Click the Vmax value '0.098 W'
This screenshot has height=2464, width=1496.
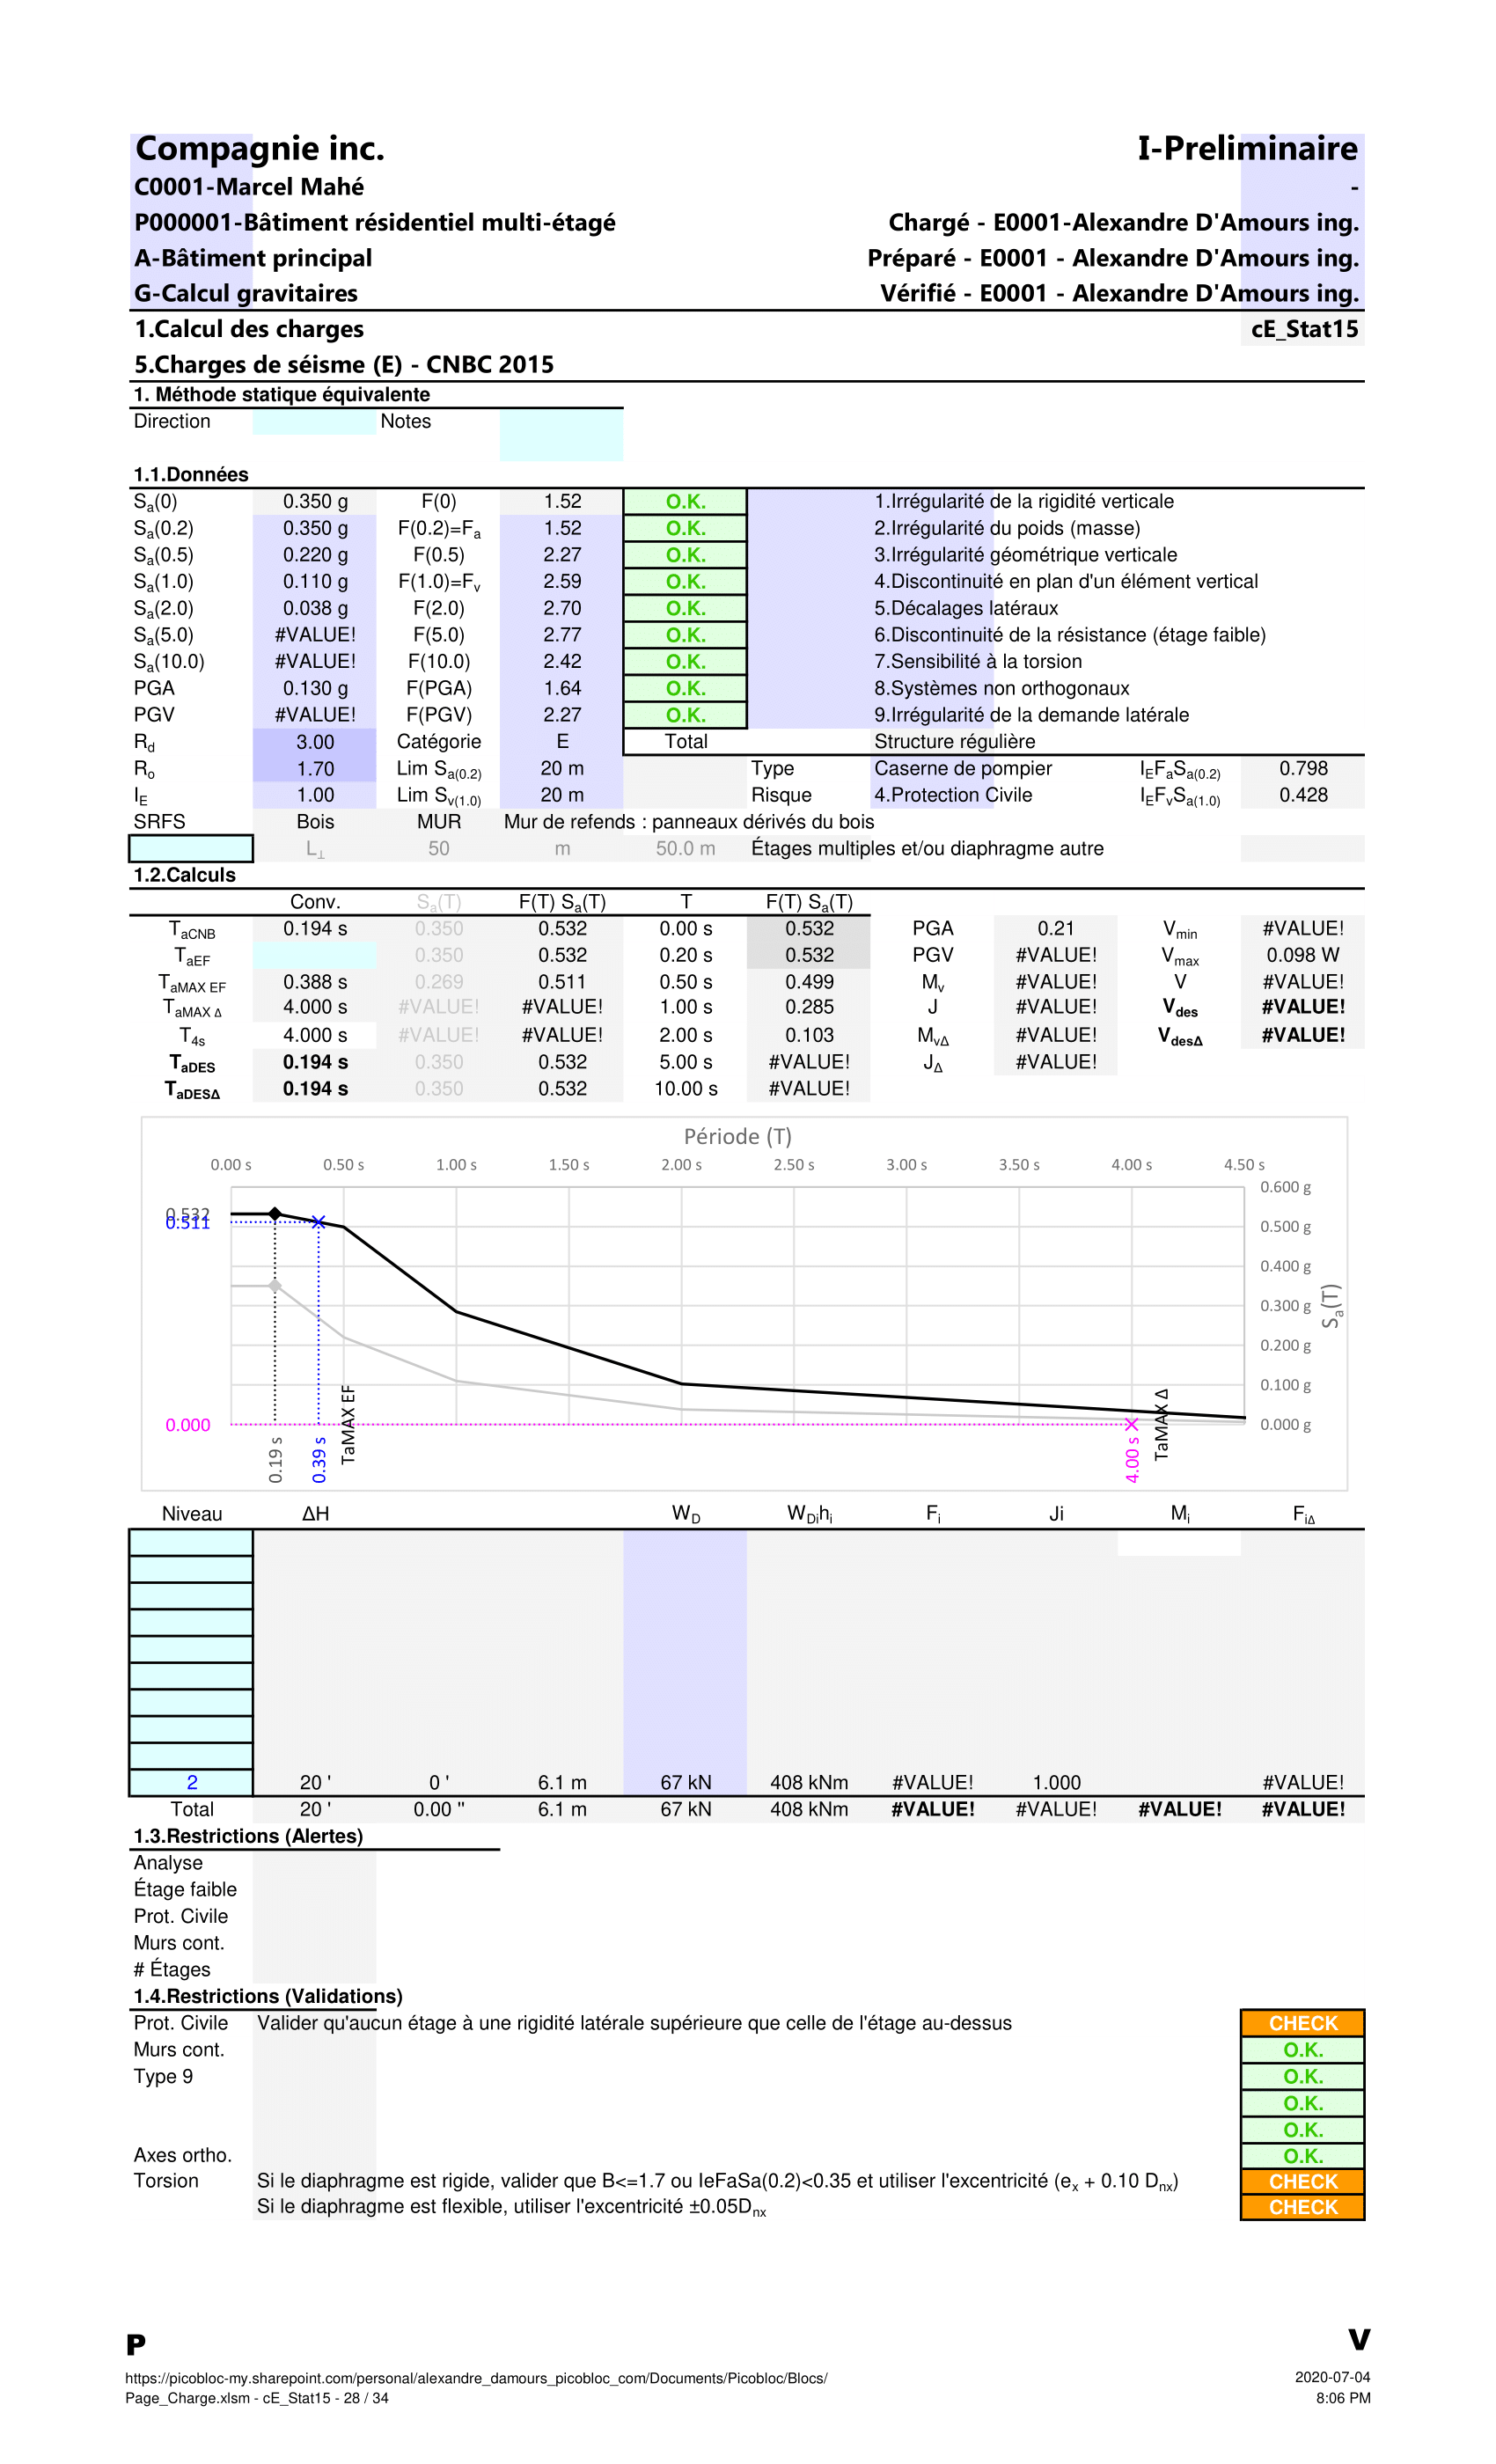[x=1303, y=956]
